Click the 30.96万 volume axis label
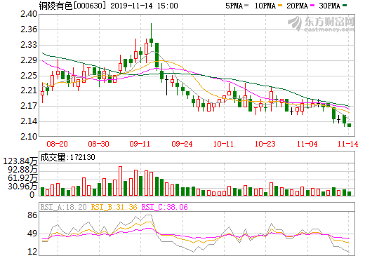Screen dimensions: 365x256 (22, 187)
